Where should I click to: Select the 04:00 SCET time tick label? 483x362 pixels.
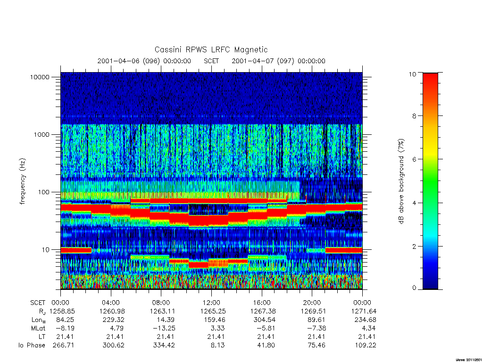(x=111, y=303)
